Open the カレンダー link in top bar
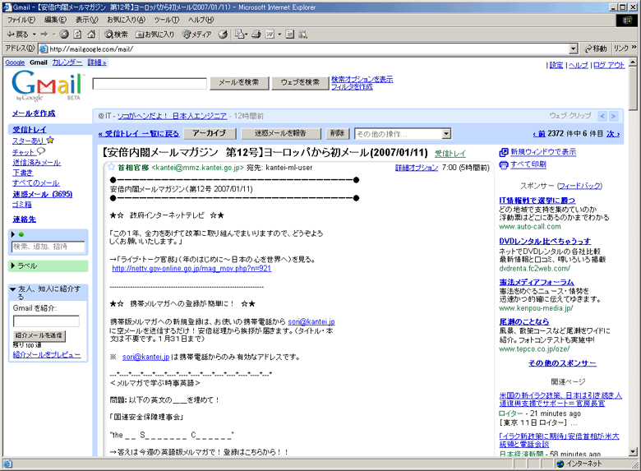 pos(67,62)
